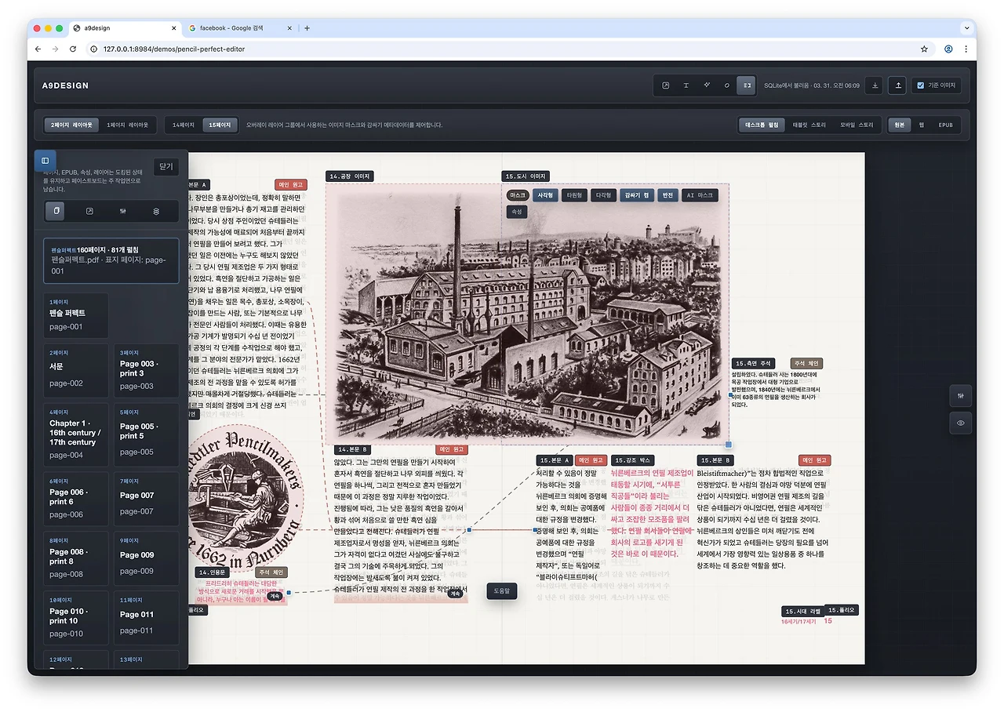Viewport: 1004px width, 712px height.
Task: Open page thumbnail 서문 page-002
Action: point(75,370)
